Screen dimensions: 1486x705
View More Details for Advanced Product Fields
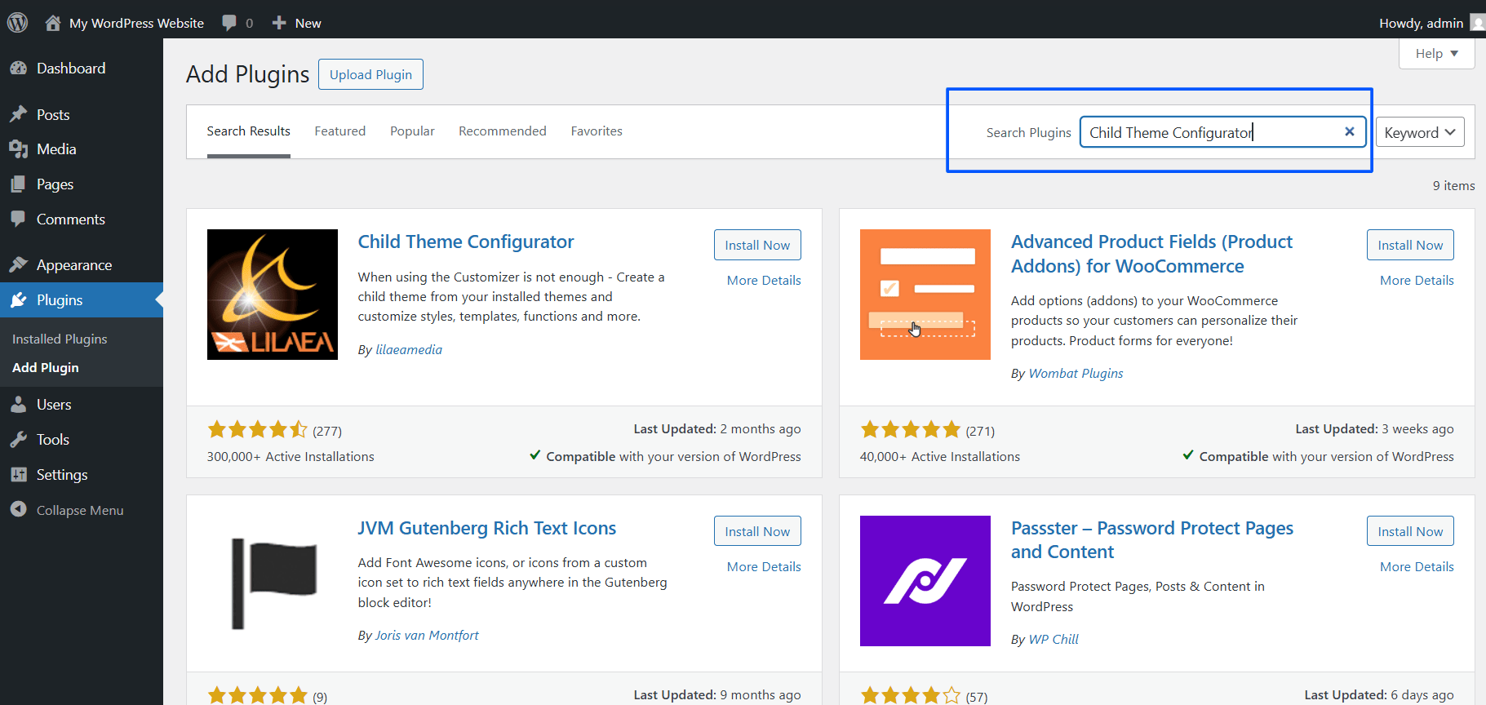tap(1417, 280)
